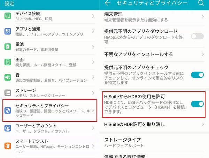Go back with the arrow icon
Viewport: 209px width, 158px height.
[x=108, y=3]
